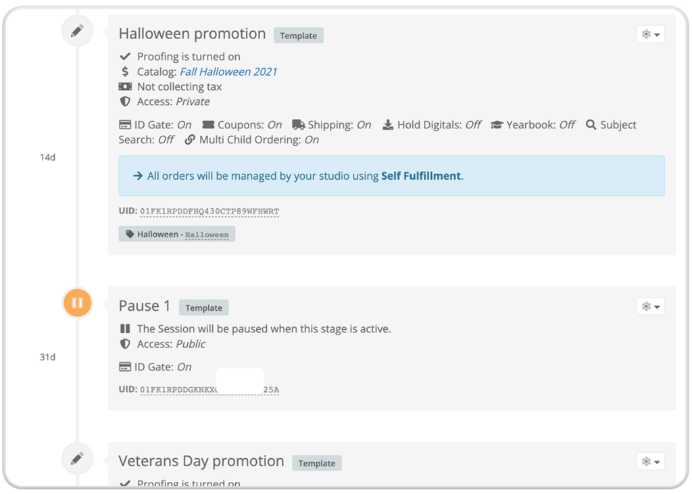Open Halloween promotion gear dropdown

[651, 34]
